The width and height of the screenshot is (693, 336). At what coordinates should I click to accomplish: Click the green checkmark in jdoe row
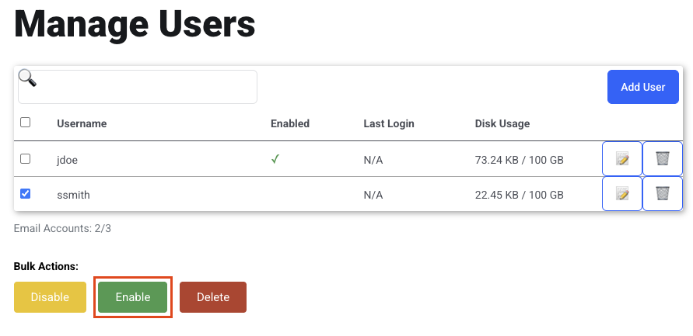pos(275,159)
